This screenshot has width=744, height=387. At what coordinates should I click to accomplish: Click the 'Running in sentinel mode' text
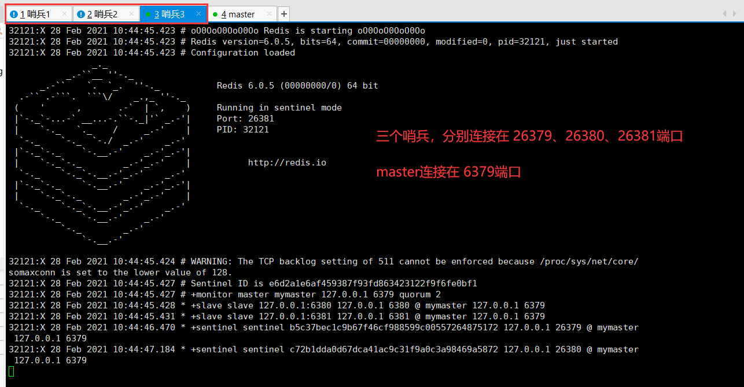[x=279, y=108]
